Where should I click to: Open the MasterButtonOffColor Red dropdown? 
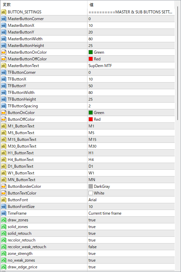click(x=131, y=59)
